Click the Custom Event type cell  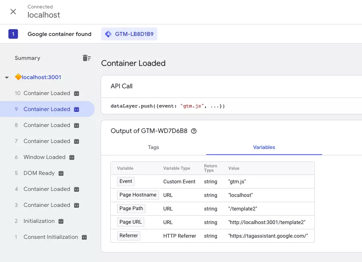(179, 182)
